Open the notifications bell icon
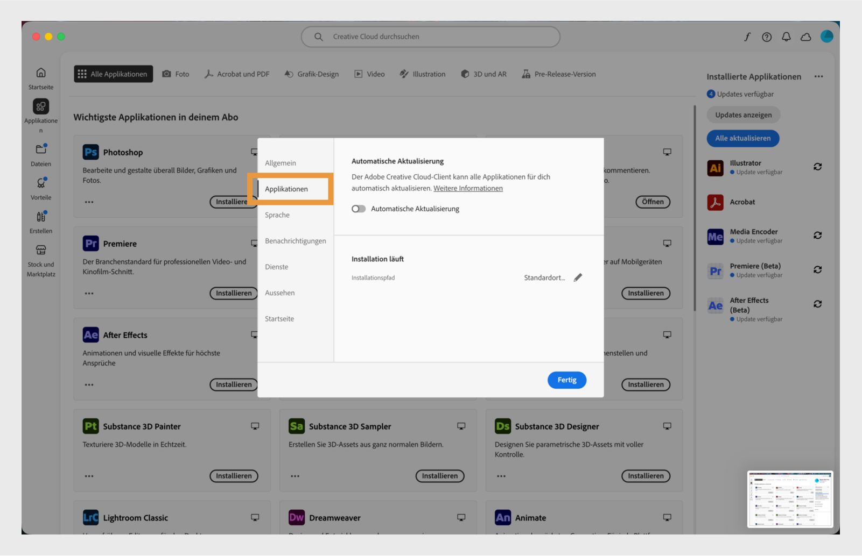The width and height of the screenshot is (862, 556). pyautogui.click(x=786, y=37)
